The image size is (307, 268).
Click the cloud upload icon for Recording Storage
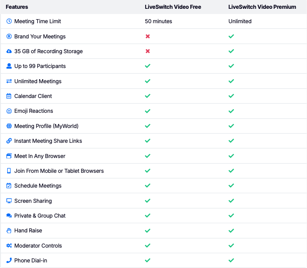pyautogui.click(x=9, y=51)
